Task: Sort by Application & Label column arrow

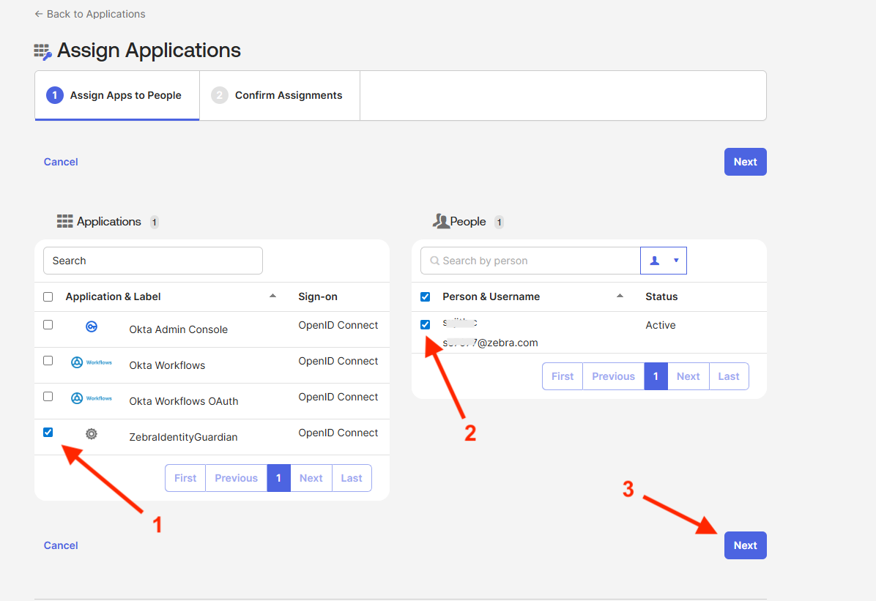Action: coord(273,296)
